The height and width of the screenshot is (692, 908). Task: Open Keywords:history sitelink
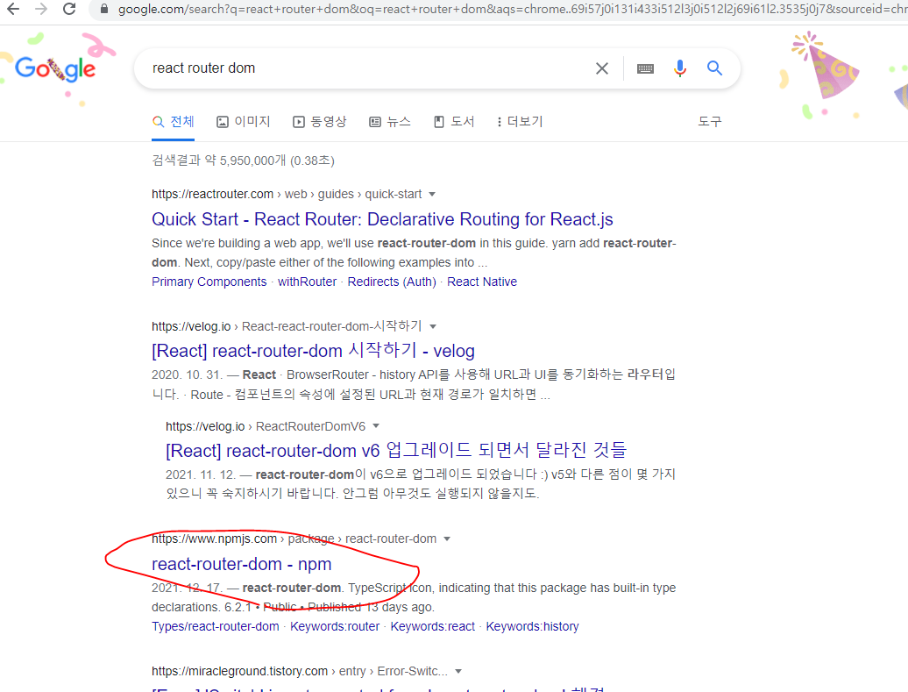(532, 626)
